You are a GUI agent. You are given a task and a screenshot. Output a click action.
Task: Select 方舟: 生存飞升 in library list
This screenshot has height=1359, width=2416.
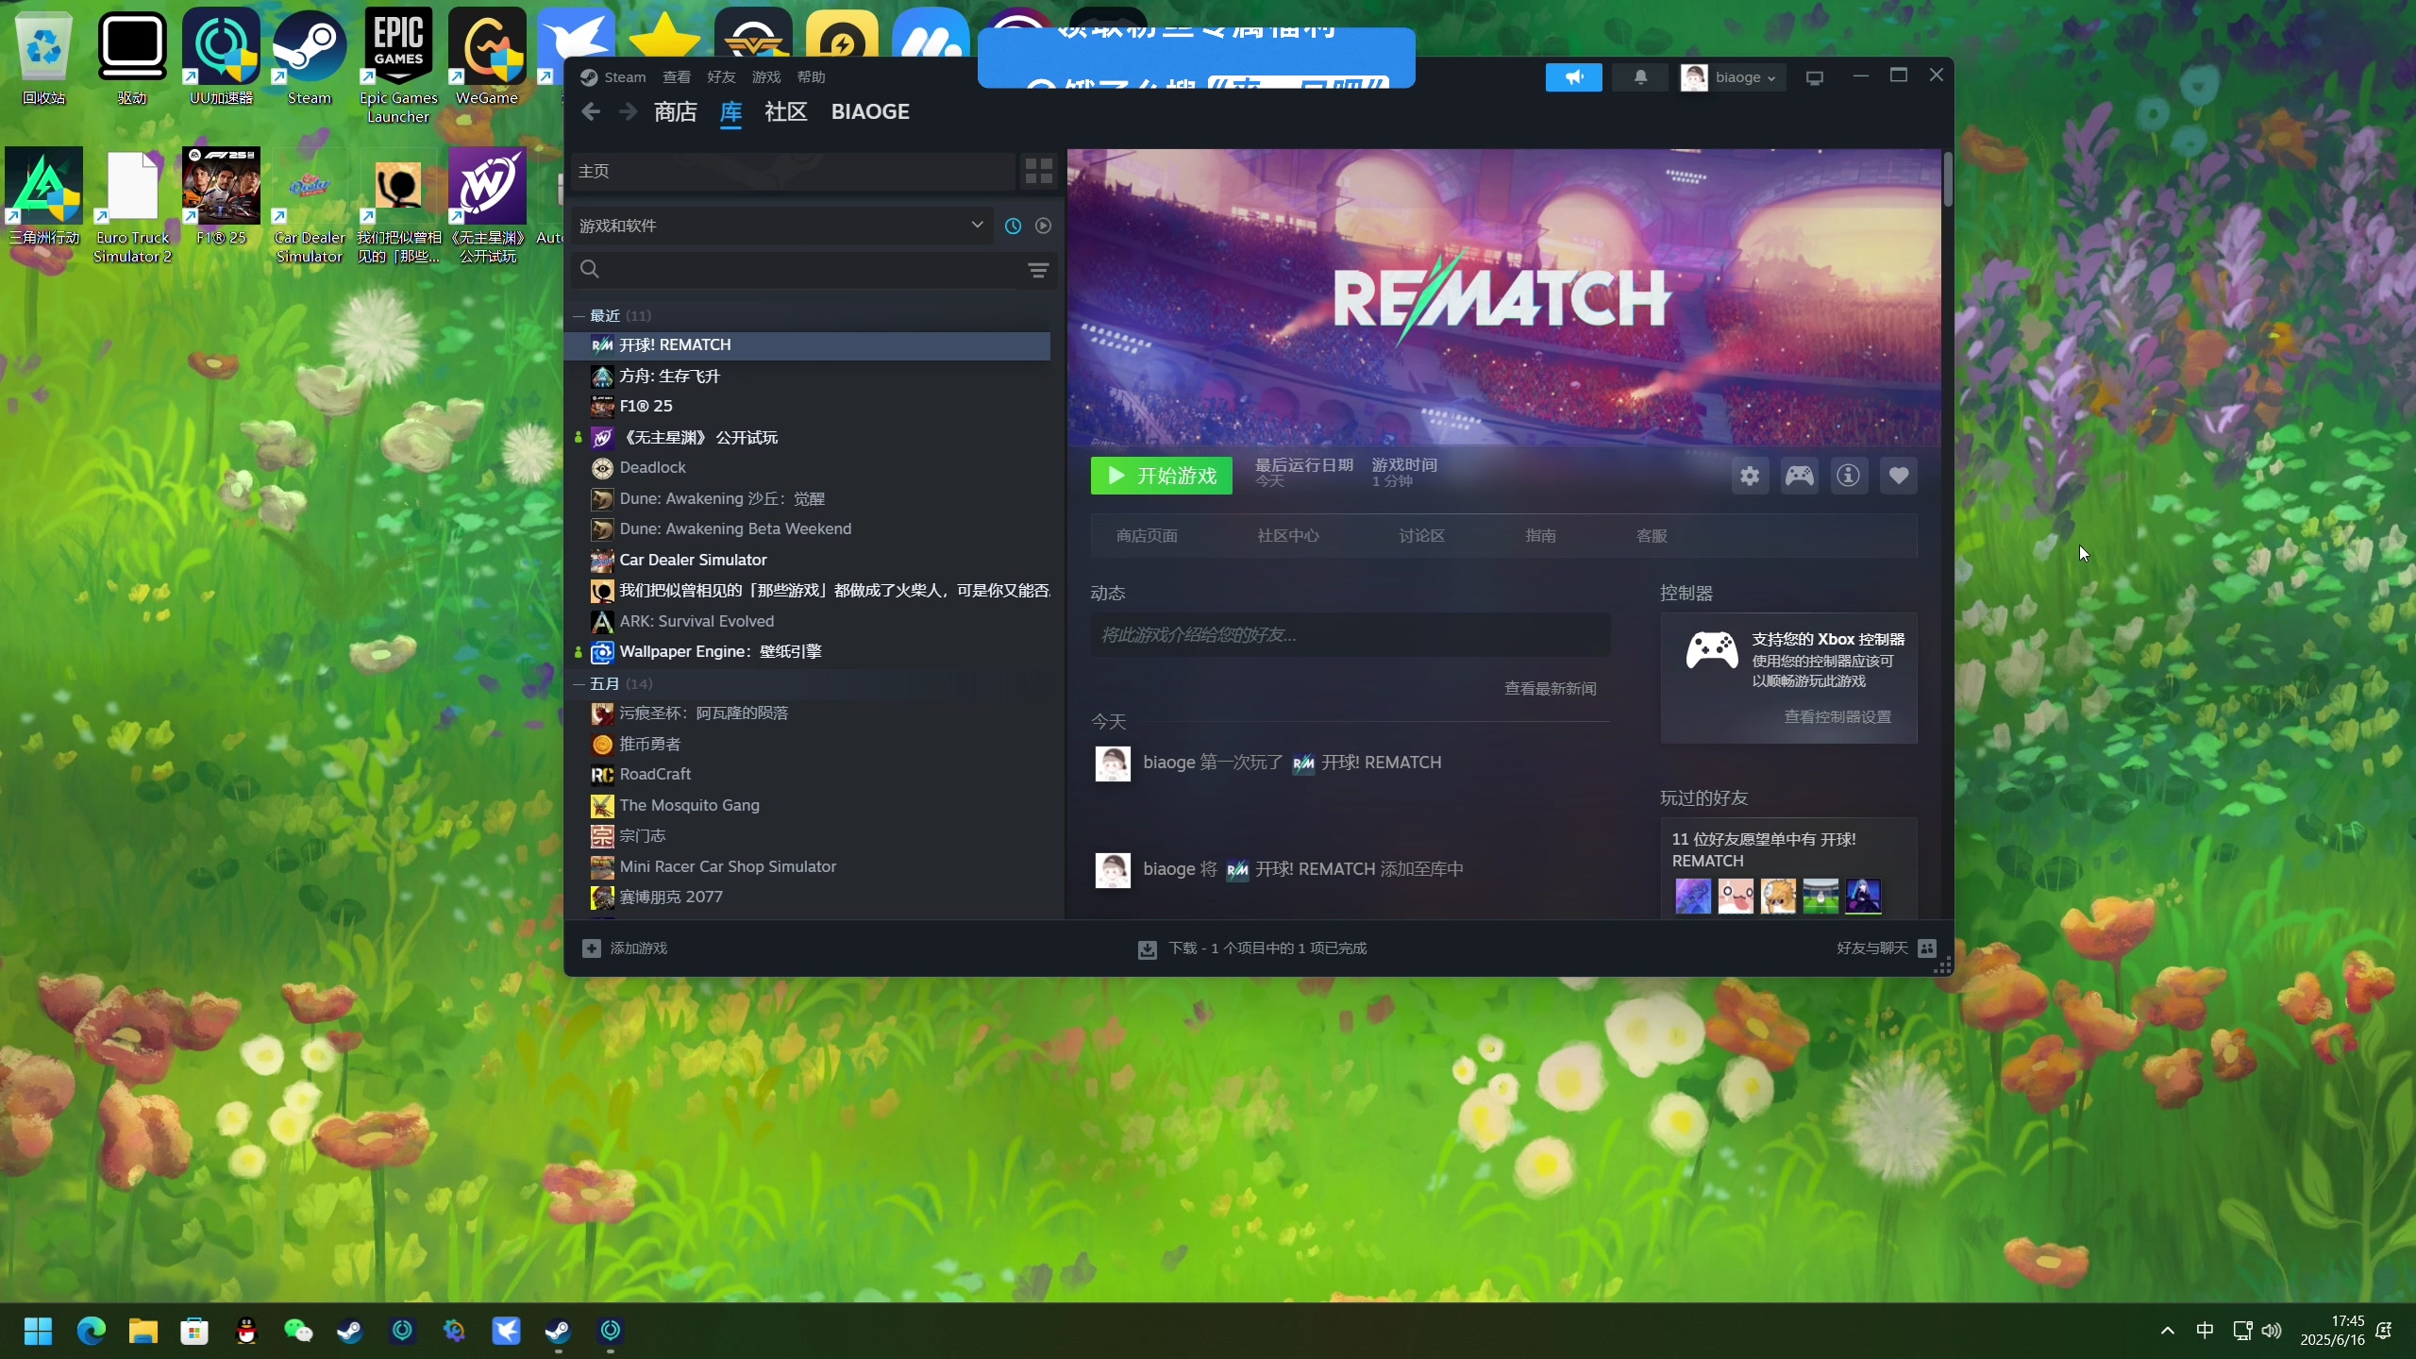[807, 377]
